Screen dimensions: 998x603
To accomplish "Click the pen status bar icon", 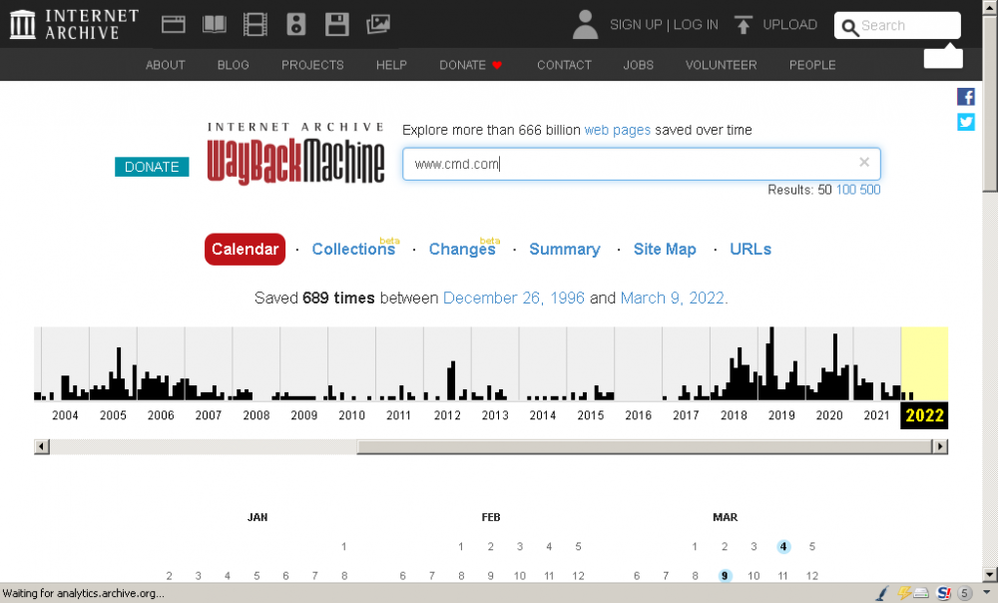I will pyautogui.click(x=882, y=593).
